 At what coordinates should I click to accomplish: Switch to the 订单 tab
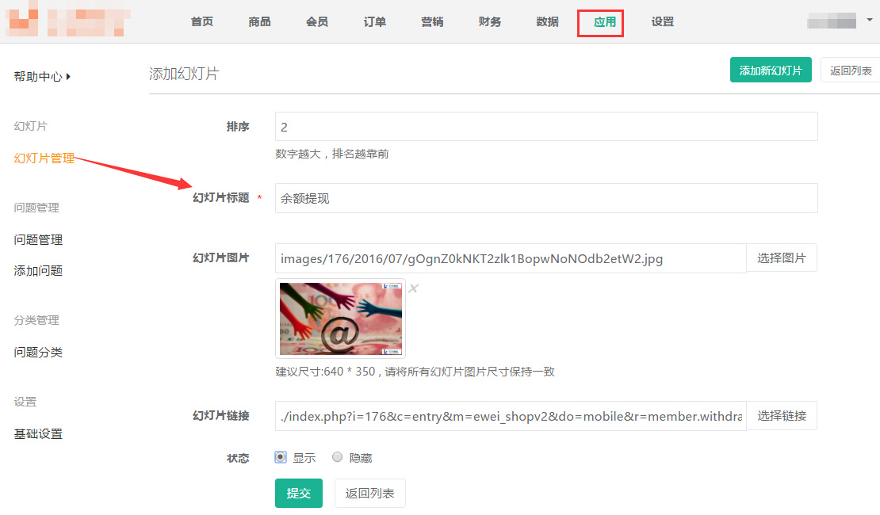(x=374, y=22)
